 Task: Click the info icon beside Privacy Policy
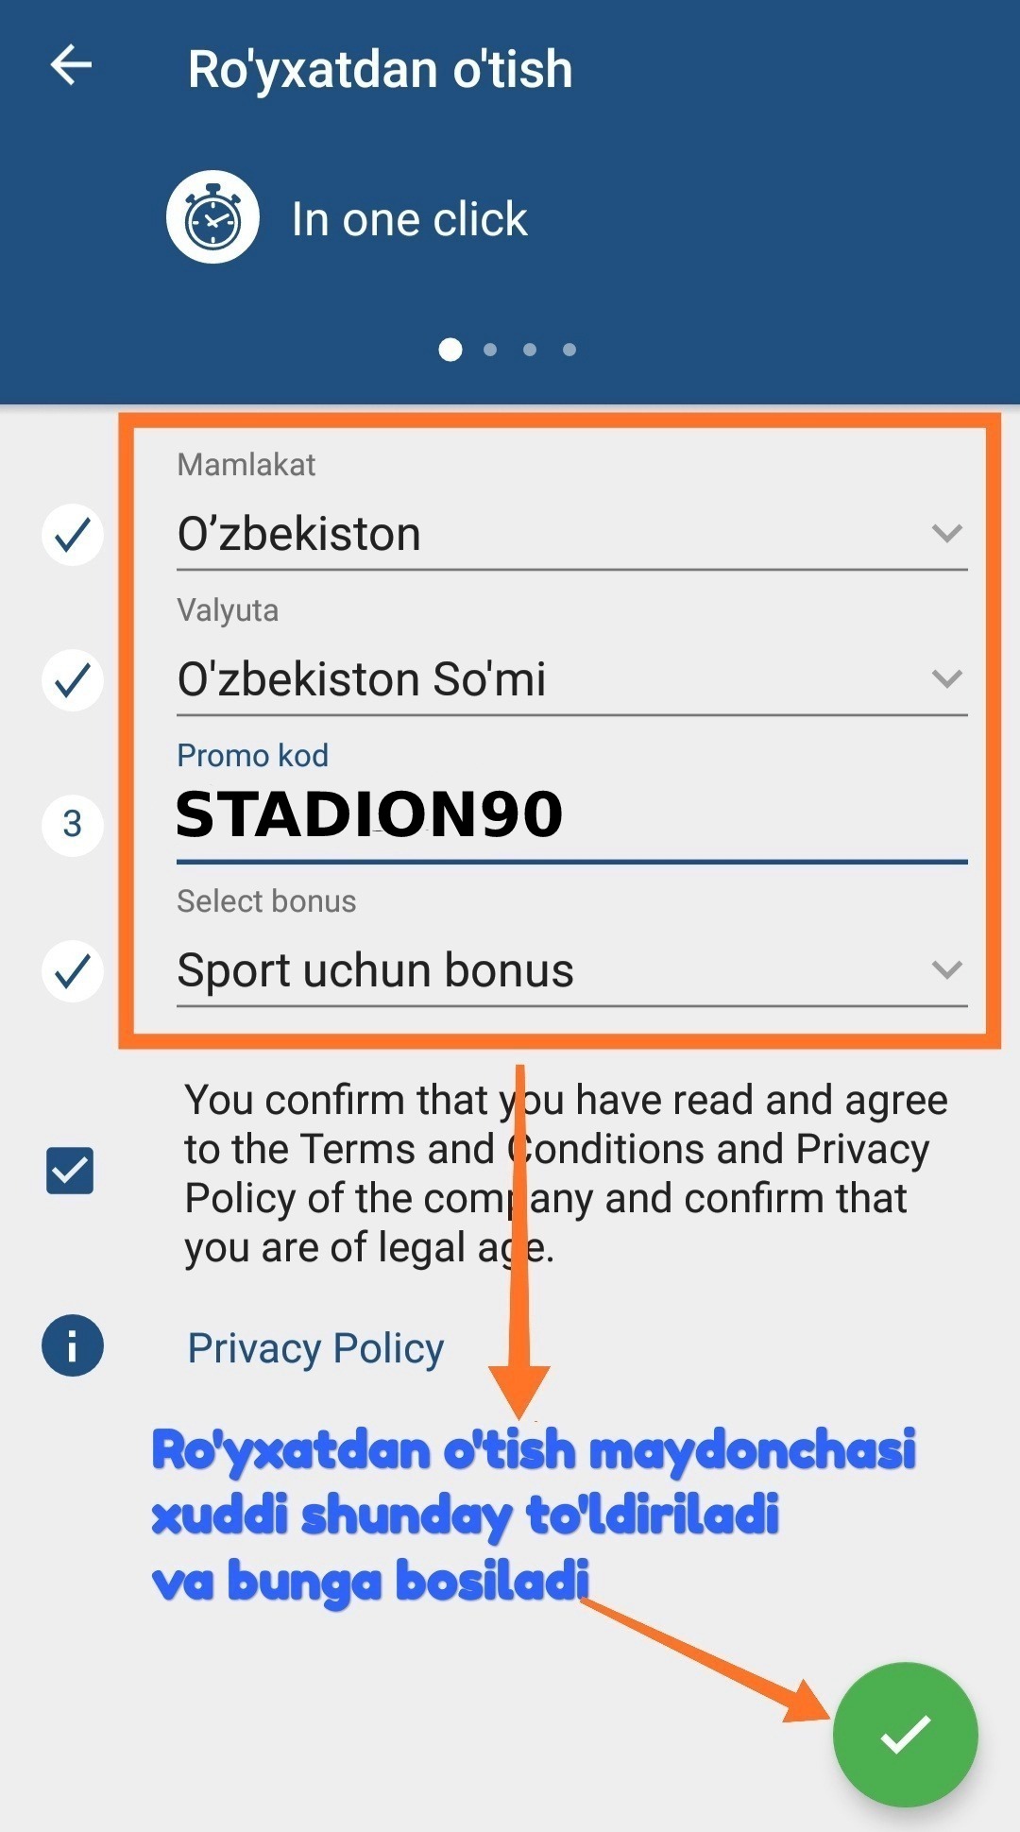click(72, 1345)
